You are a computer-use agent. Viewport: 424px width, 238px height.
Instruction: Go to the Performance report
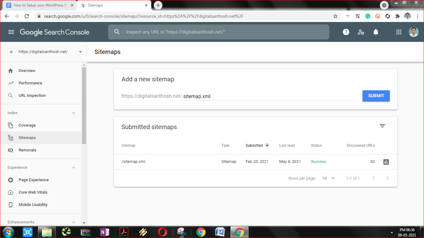point(41,83)
